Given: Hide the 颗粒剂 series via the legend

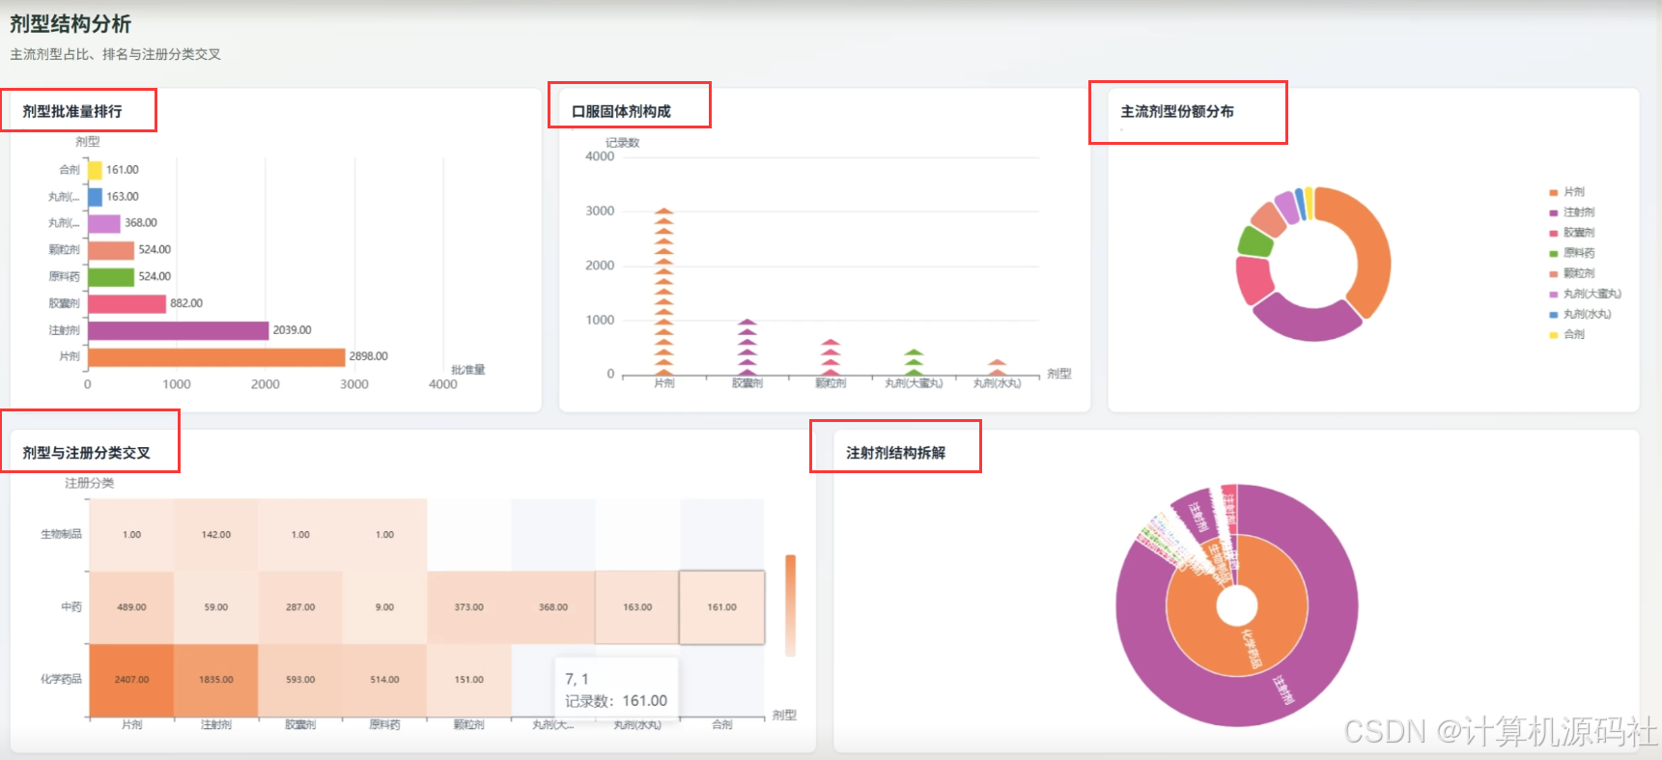Looking at the screenshot, I should tap(1571, 273).
